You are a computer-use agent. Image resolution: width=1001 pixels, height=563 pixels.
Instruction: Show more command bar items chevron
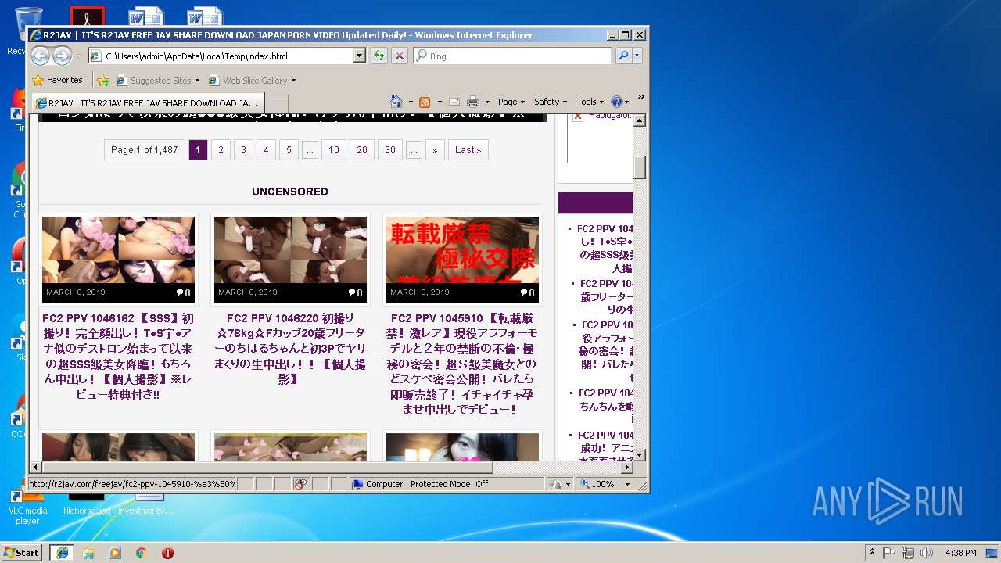tap(640, 97)
